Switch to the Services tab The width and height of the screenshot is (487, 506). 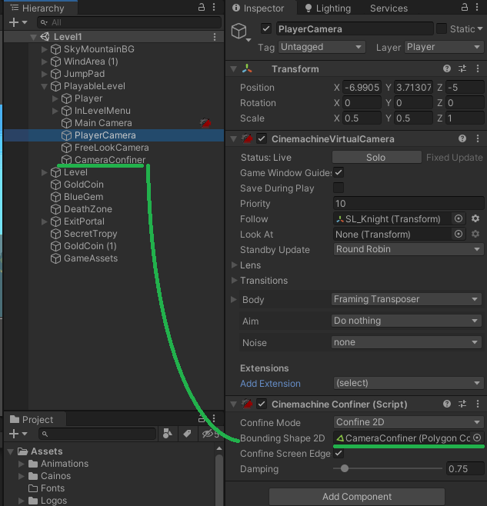389,8
